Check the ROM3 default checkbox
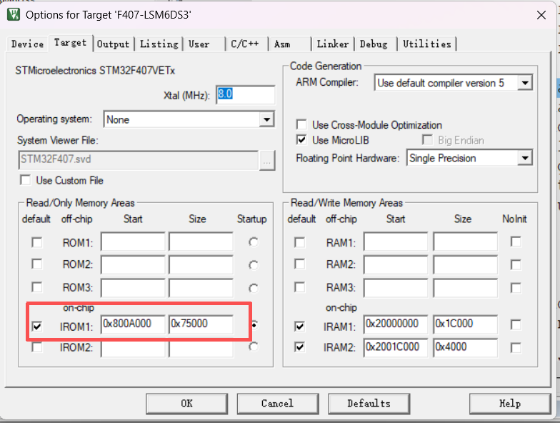The image size is (560, 423). 37,287
